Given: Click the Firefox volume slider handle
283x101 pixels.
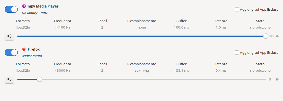Looking at the screenshot, I should (x=40, y=79).
